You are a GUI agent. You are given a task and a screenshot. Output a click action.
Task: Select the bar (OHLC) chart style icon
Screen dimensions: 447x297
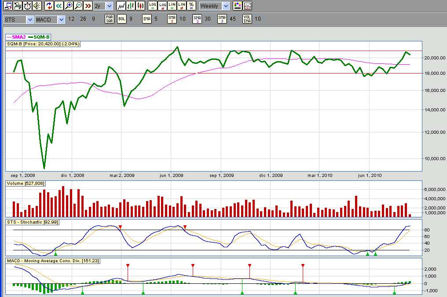pyautogui.click(x=131, y=6)
